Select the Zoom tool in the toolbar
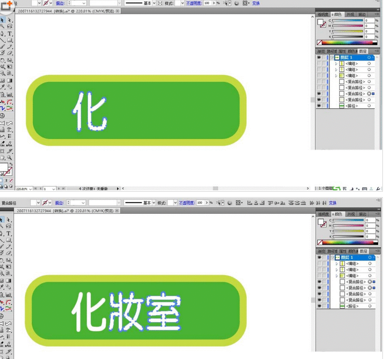Viewport: 385px width, 359px height. point(9,157)
